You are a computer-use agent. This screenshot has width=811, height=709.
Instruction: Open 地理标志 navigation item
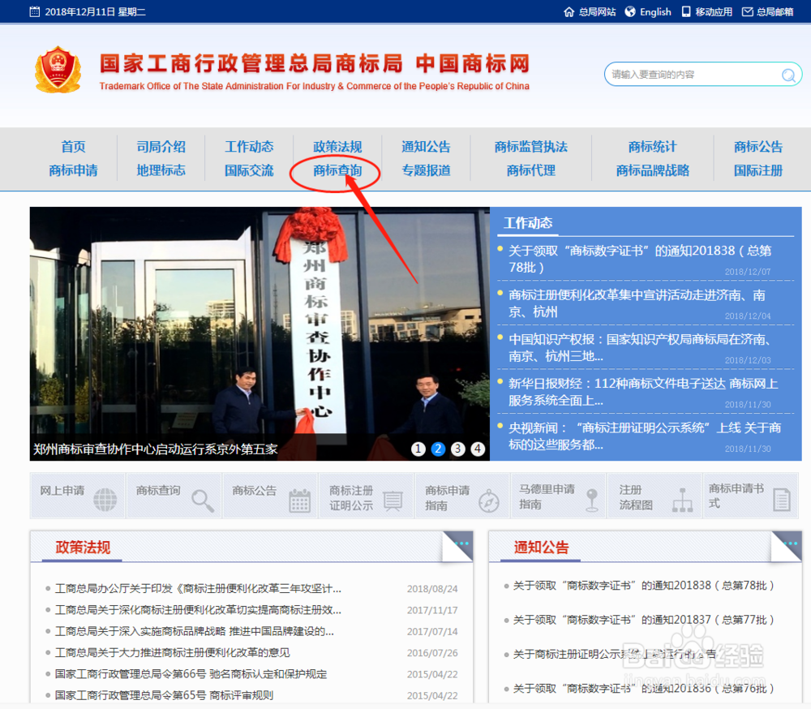click(x=161, y=170)
